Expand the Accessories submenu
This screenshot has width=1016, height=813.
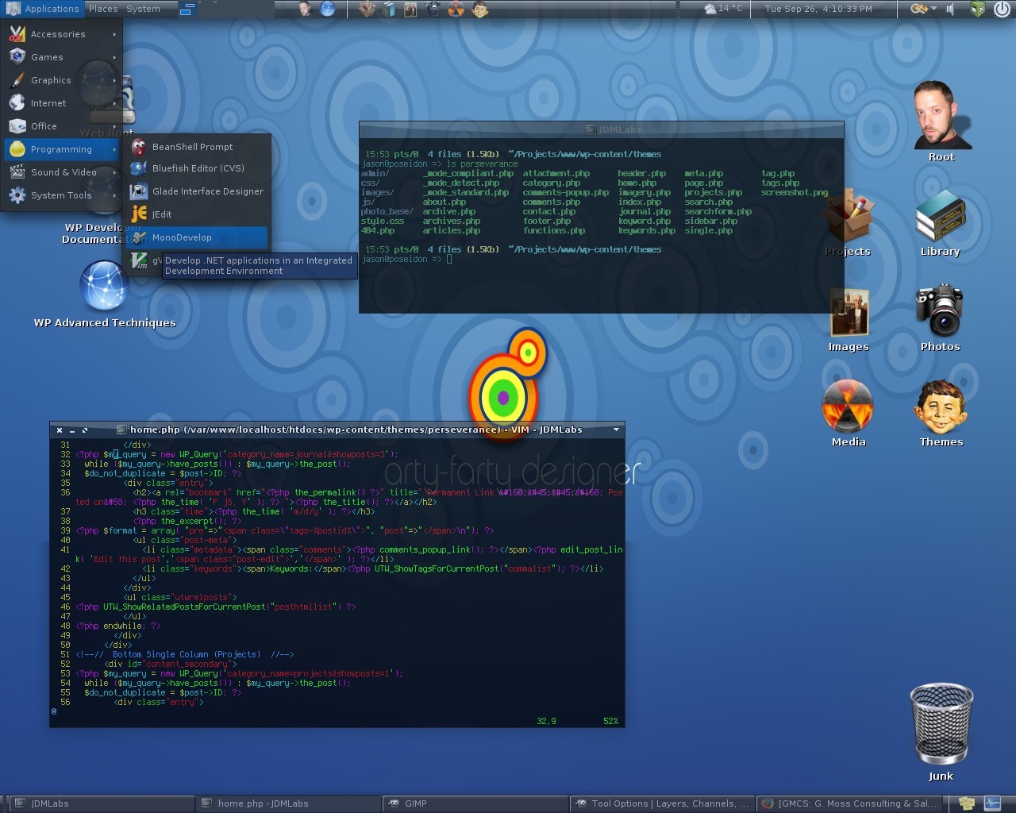pos(62,34)
